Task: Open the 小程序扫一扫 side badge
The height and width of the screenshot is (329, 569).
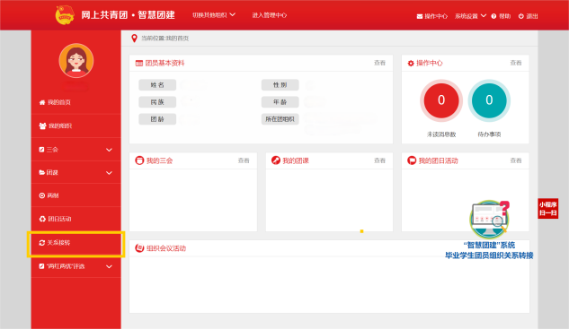Action: pos(548,209)
